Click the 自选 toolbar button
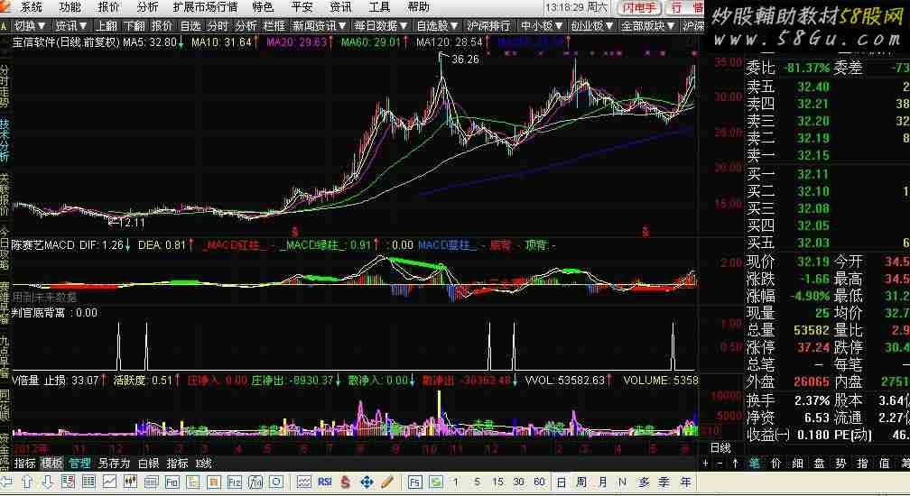Image resolution: width=910 pixels, height=496 pixels. [190, 26]
